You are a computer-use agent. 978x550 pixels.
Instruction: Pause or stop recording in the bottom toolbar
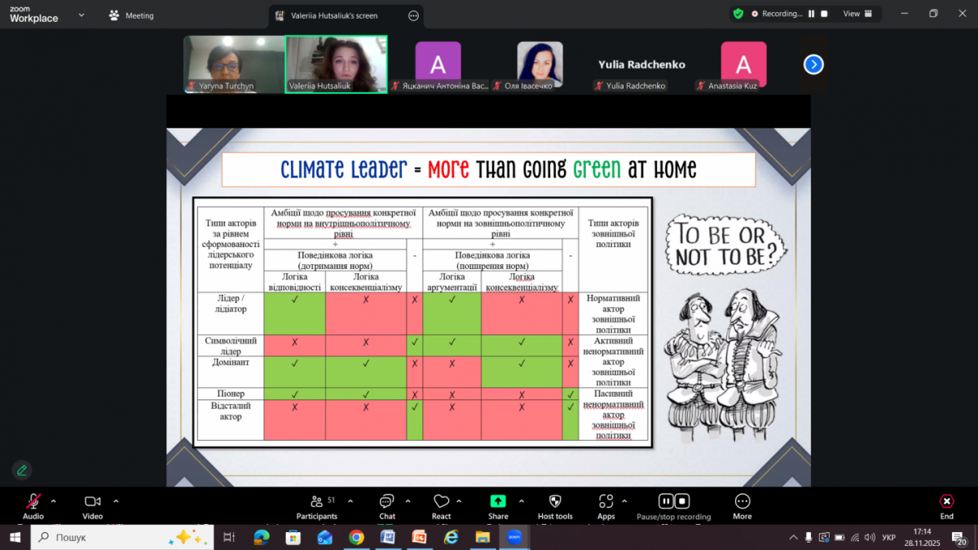673,501
